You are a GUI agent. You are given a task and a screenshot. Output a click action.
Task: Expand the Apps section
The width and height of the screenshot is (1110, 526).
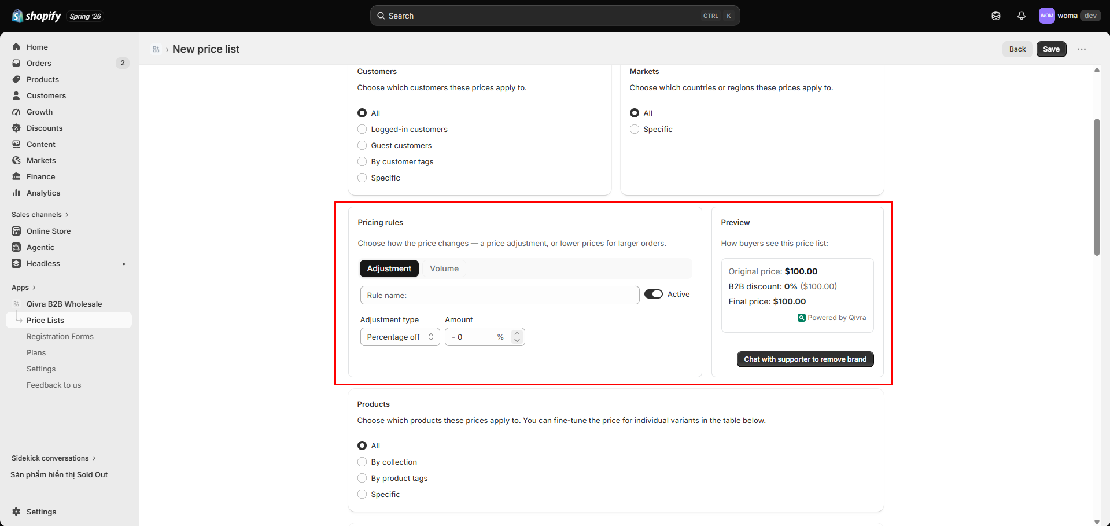coord(24,288)
